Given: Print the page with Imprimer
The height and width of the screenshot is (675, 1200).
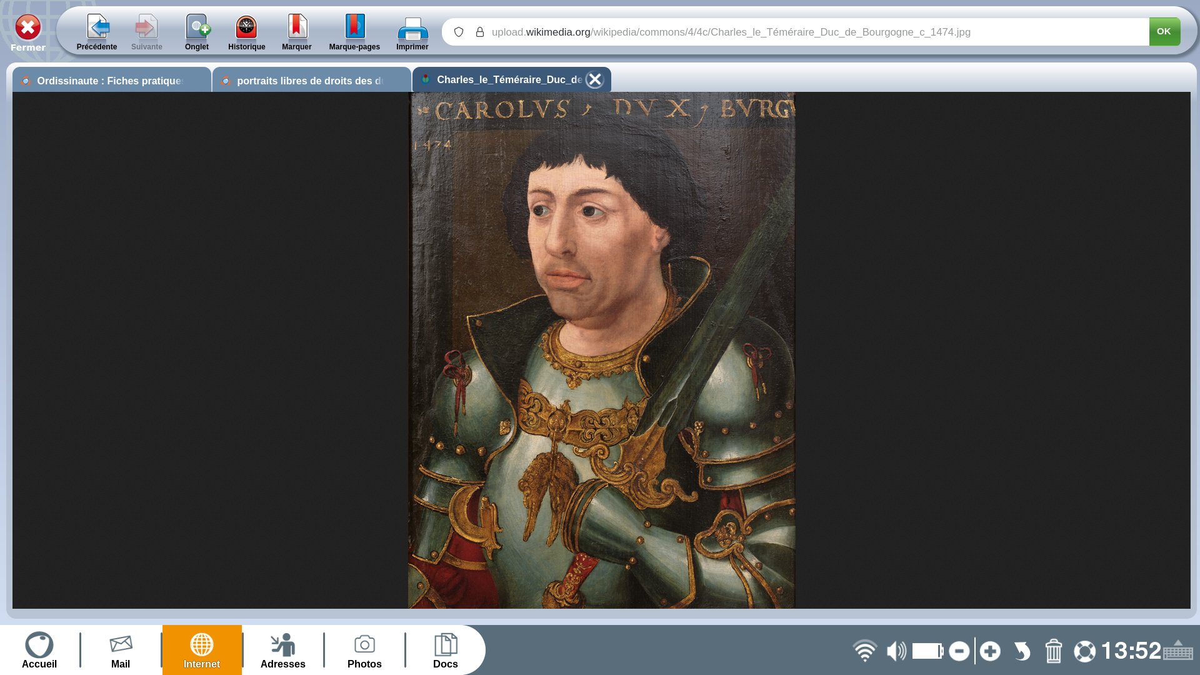Looking at the screenshot, I should tap(412, 32).
